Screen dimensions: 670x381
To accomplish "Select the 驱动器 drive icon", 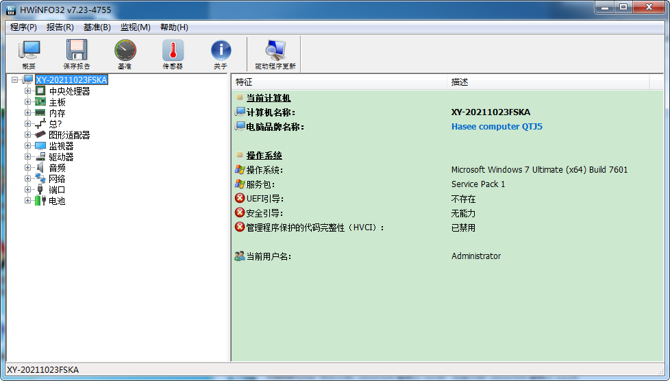I will (40, 156).
